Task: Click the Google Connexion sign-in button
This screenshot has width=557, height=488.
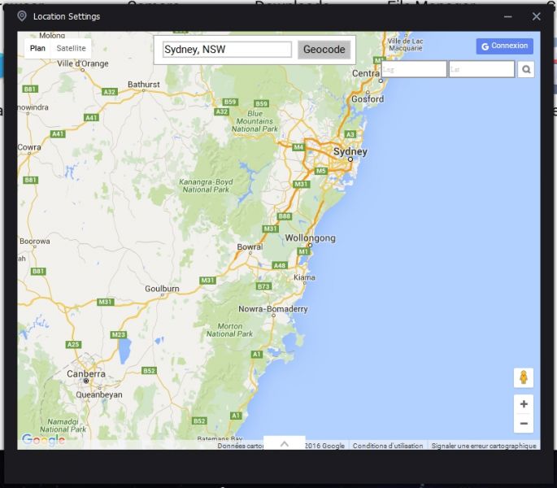Action: (x=504, y=46)
